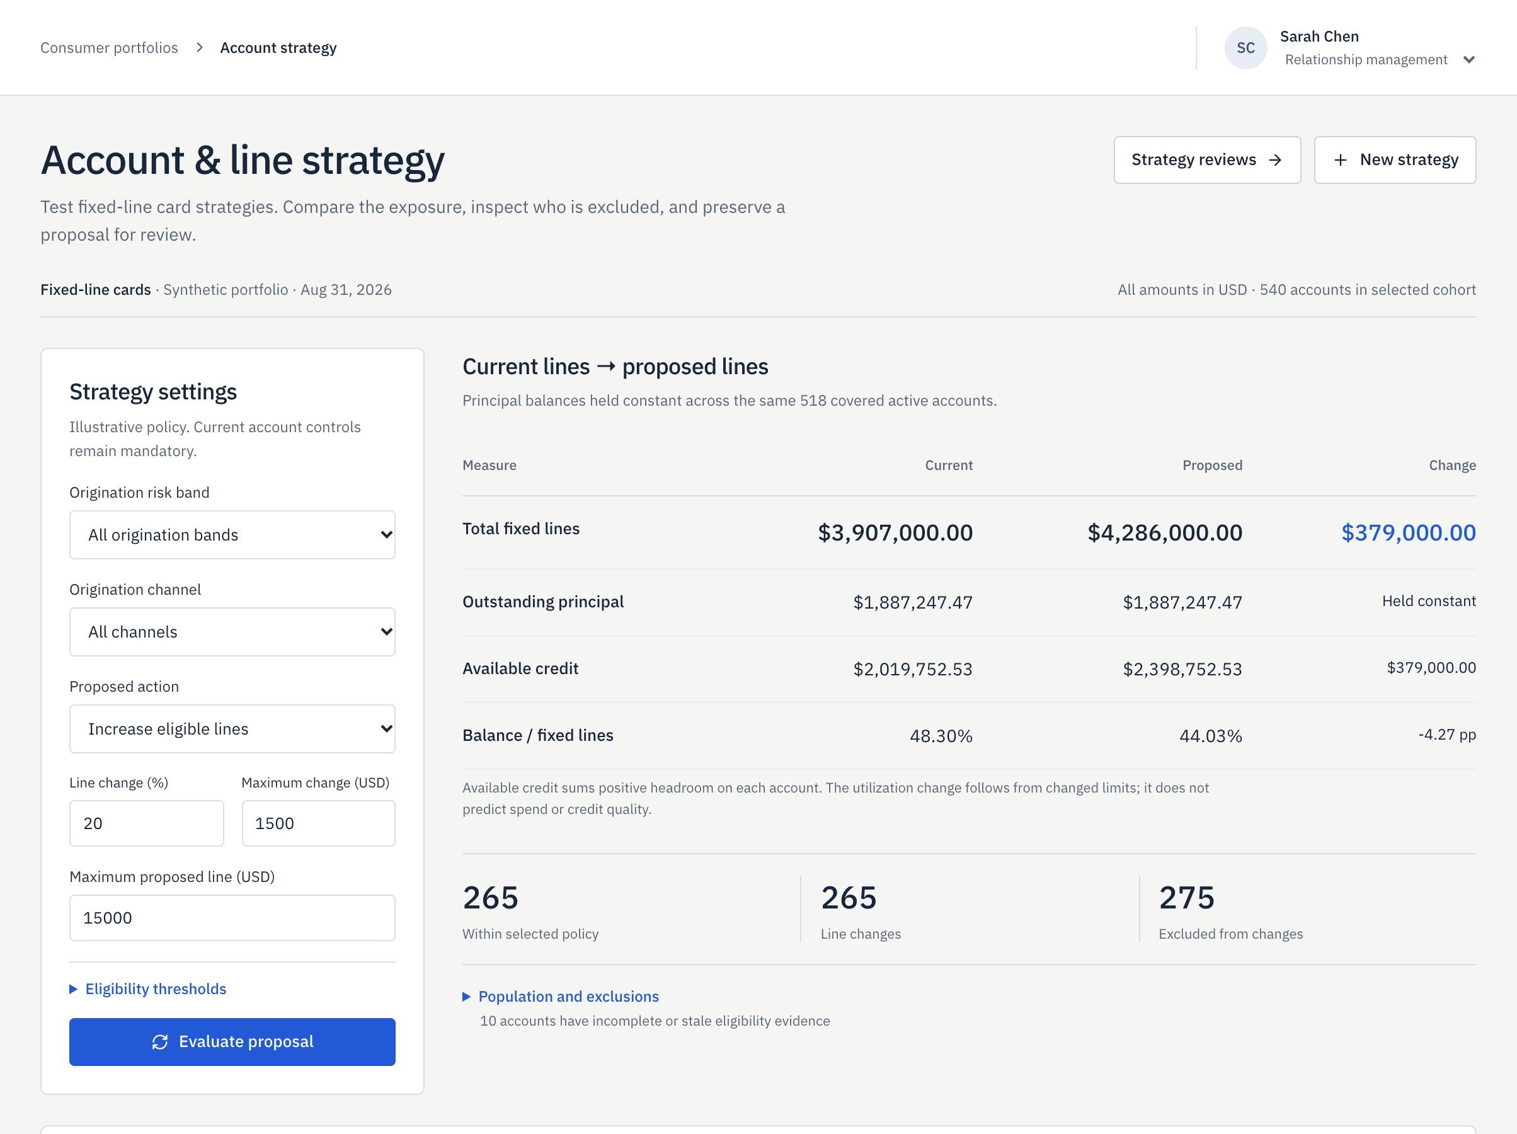Click the SC user avatar

1245,48
